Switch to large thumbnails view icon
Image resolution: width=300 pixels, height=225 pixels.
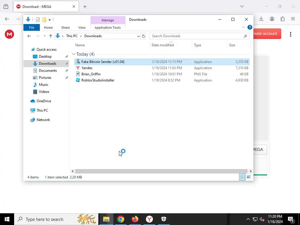coord(248,177)
